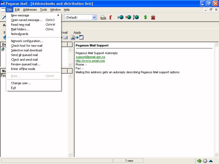The height and width of the screenshot is (164, 219).
Task: Click the grey round status bar icon
Action: [205, 161]
